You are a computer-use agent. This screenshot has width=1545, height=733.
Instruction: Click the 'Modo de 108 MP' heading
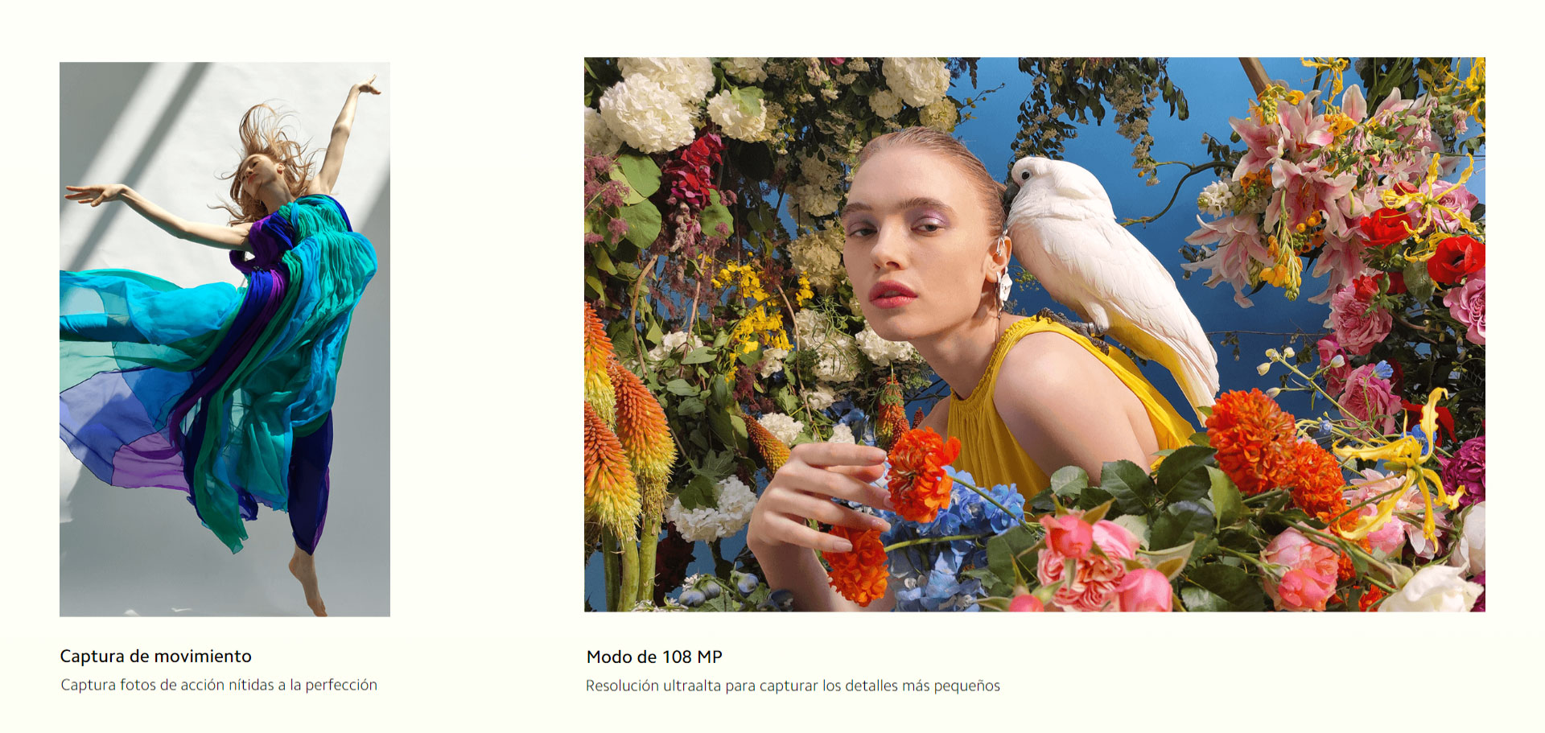[654, 657]
